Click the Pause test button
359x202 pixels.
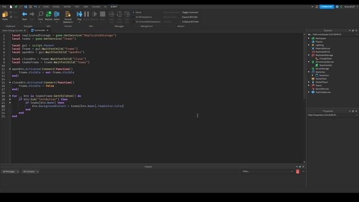[86, 14]
